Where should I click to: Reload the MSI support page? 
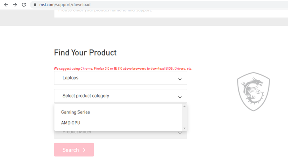point(24,5)
